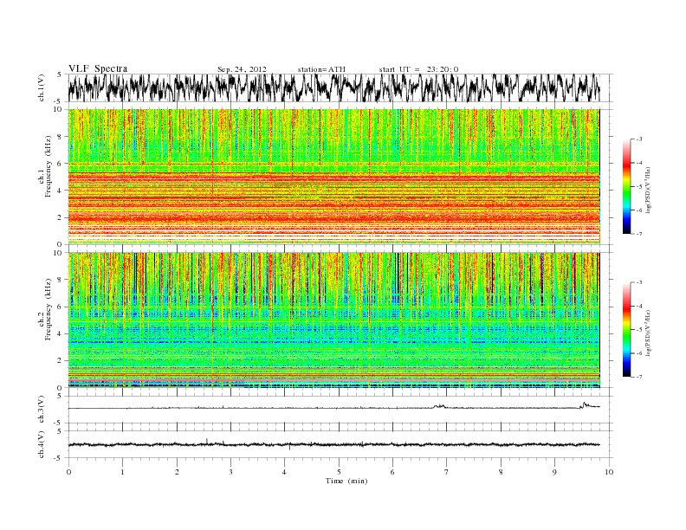Click the "5" tick on ch.3(V) axis
Image resolution: width=686 pixels, height=530 pixels.
pyautogui.click(x=59, y=396)
